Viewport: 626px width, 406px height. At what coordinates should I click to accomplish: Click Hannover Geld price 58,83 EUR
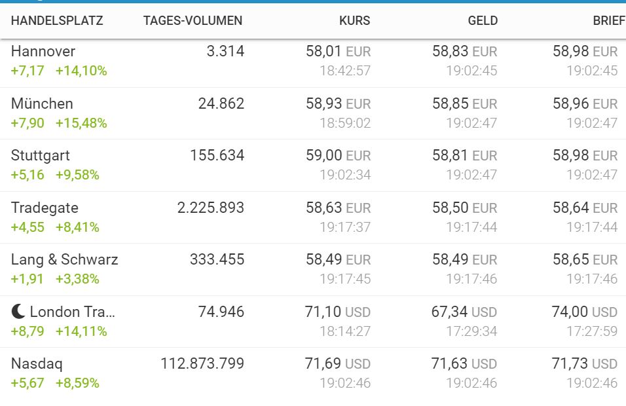tap(464, 52)
